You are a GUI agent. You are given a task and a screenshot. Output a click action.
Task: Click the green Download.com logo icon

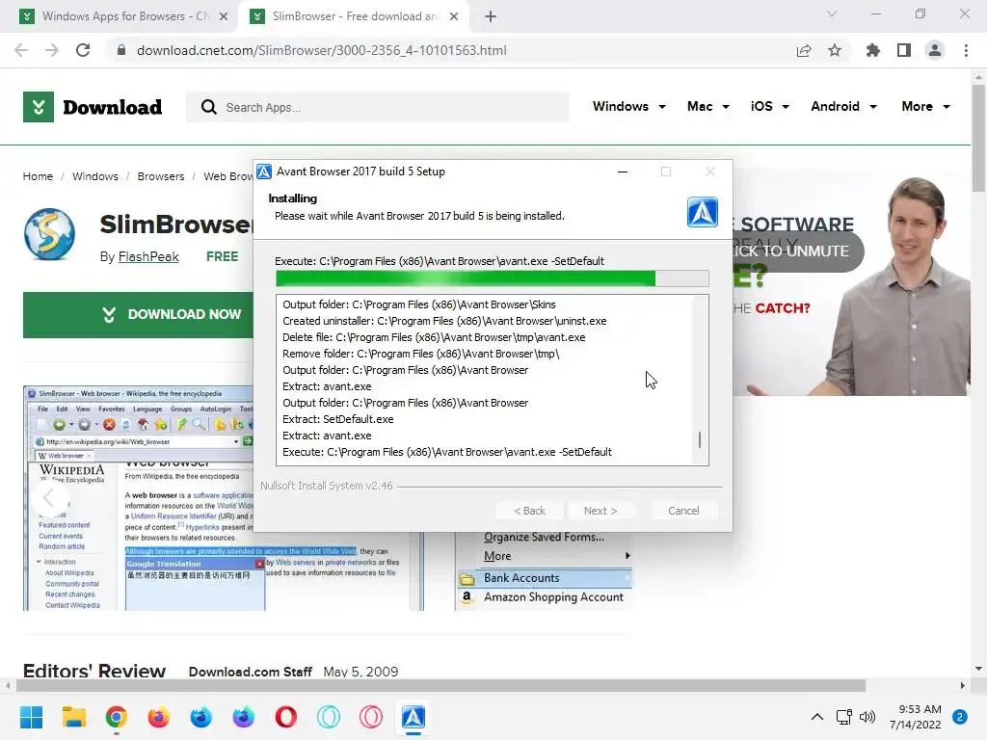point(39,107)
